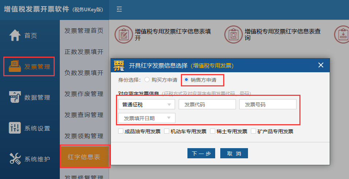Collapse sidebar using the top menu toggle icon
This screenshot has width=349, height=179.
[119, 9]
